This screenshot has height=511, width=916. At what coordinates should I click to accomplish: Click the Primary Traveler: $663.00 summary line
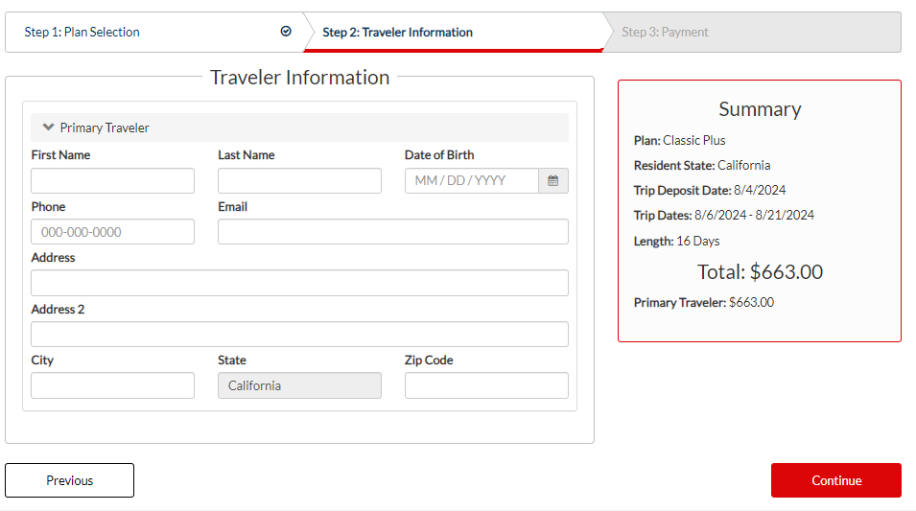coord(703,302)
